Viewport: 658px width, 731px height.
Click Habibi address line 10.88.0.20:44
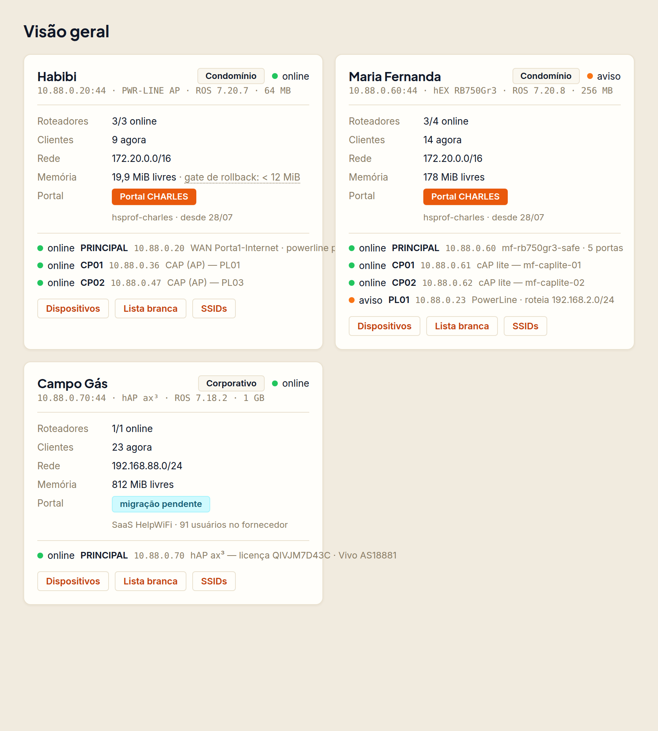(164, 91)
